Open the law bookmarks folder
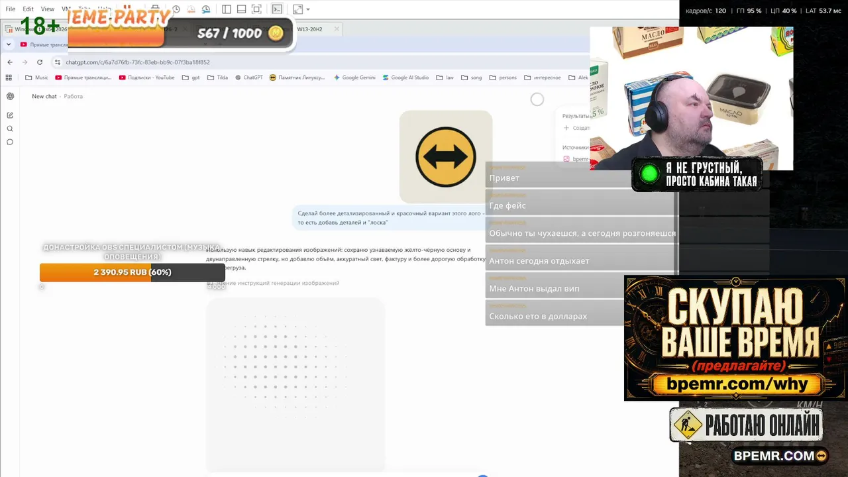Screen dimensions: 848x477 click(445, 78)
